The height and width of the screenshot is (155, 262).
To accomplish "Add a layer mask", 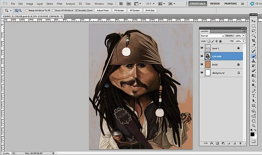I will pos(217,143).
